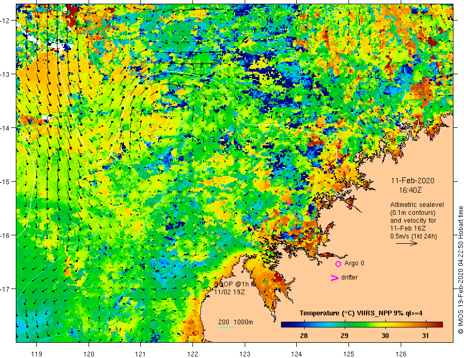Click the IMOS copyright timestamp text
This screenshot has width=464, height=358.
coord(460,270)
